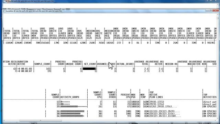The width and height of the screenshot is (220, 124).
Task: Click the 24M max write IO bytes value
Action: tap(175, 43)
